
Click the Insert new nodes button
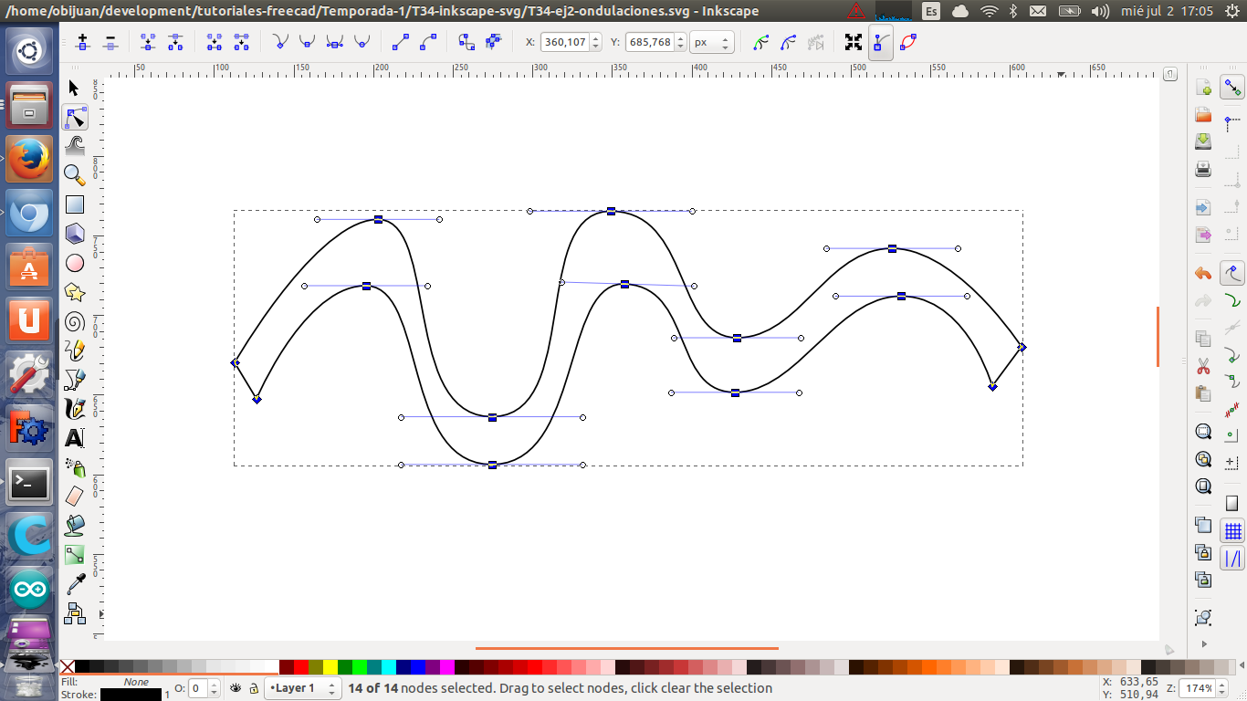[x=83, y=43]
